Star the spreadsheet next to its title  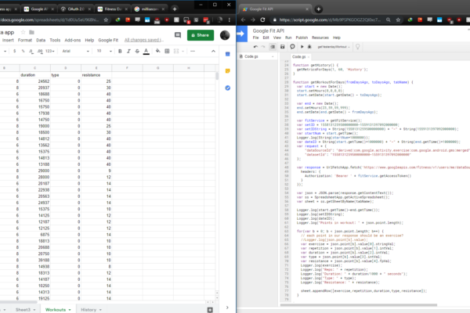(23, 32)
